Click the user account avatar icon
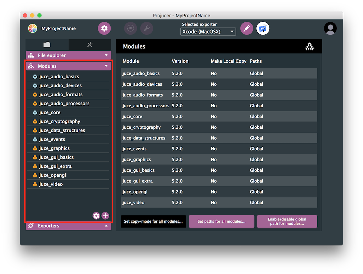Screen dimensions: 363x274 click(x=330, y=28)
